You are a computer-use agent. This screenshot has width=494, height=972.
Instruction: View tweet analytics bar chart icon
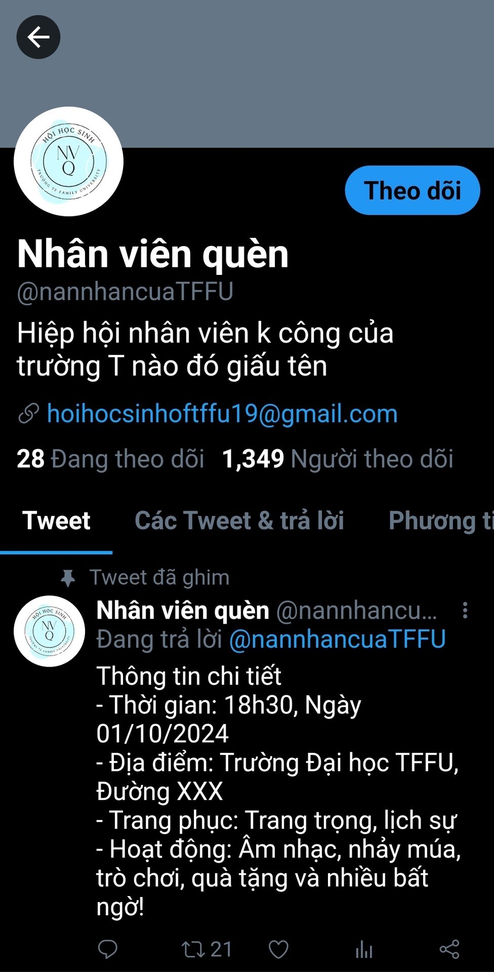tap(364, 949)
